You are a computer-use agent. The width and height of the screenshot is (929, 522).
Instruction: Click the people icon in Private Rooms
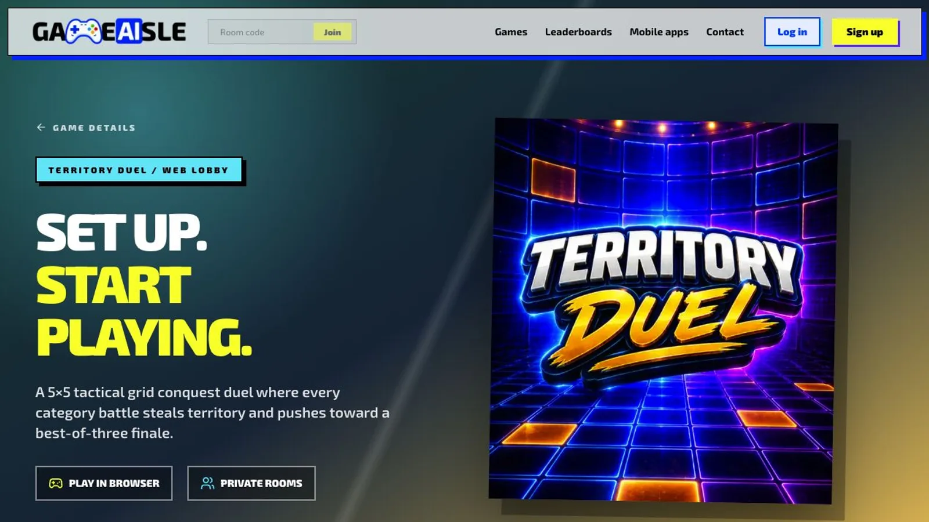207,483
